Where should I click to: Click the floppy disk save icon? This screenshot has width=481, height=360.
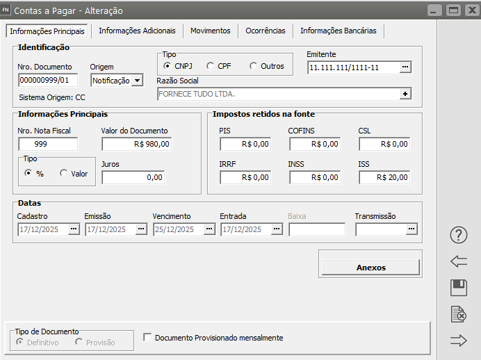(x=459, y=288)
